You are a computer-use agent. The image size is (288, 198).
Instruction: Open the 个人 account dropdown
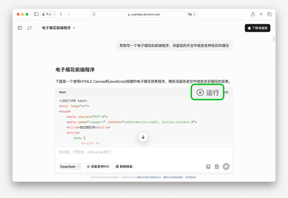[48, 14]
